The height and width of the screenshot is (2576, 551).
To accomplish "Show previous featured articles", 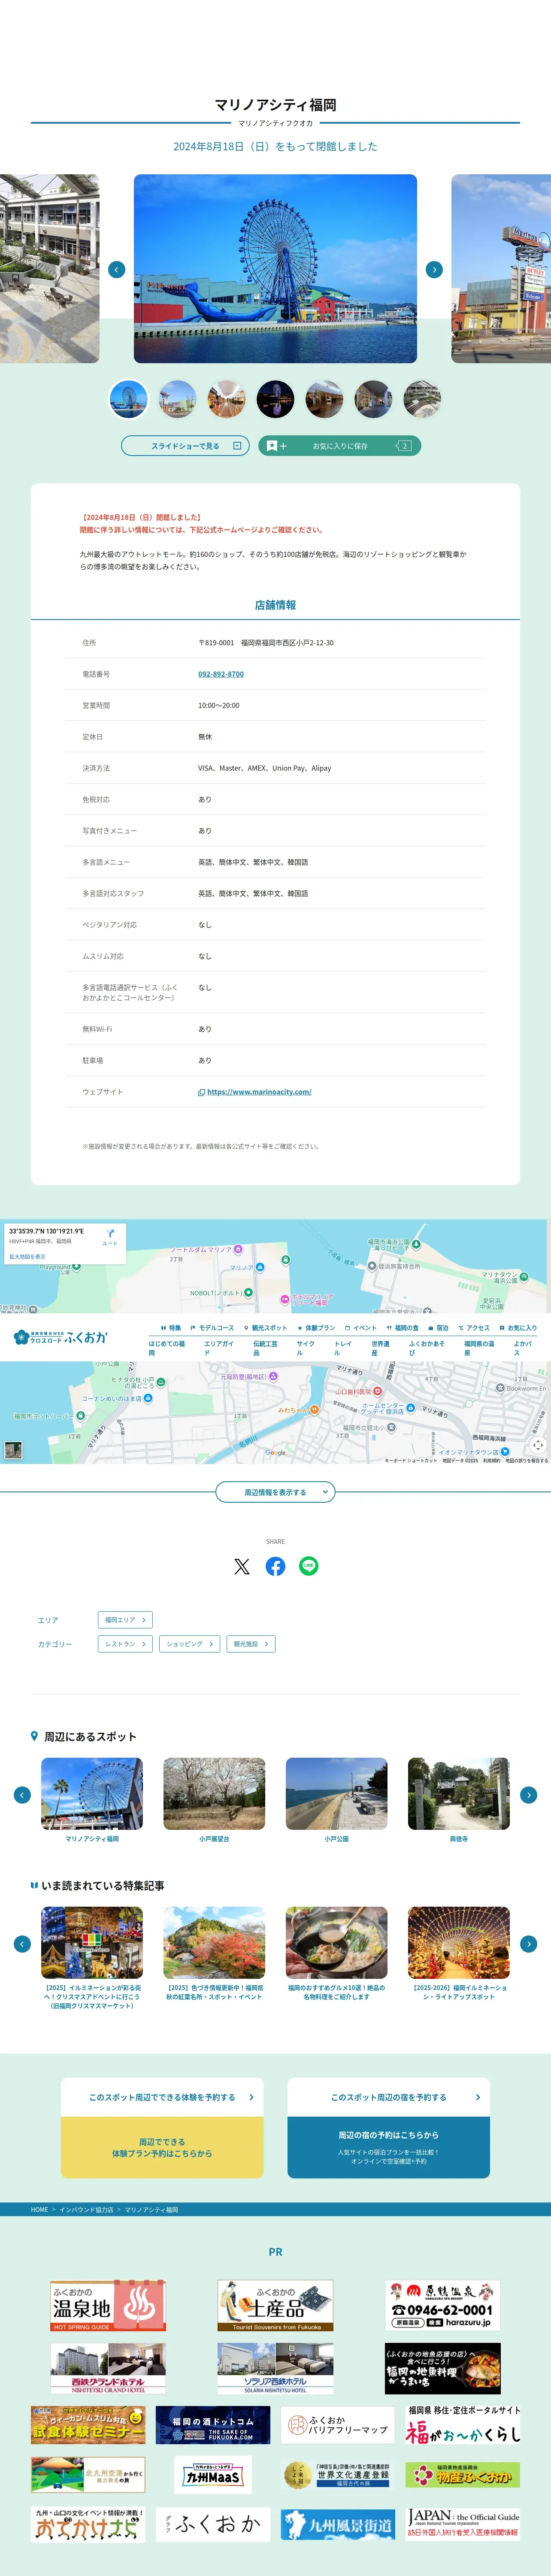I will click(22, 1944).
